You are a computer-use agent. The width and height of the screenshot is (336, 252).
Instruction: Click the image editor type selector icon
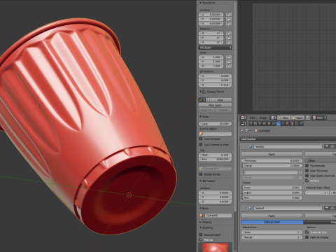coord(244,118)
